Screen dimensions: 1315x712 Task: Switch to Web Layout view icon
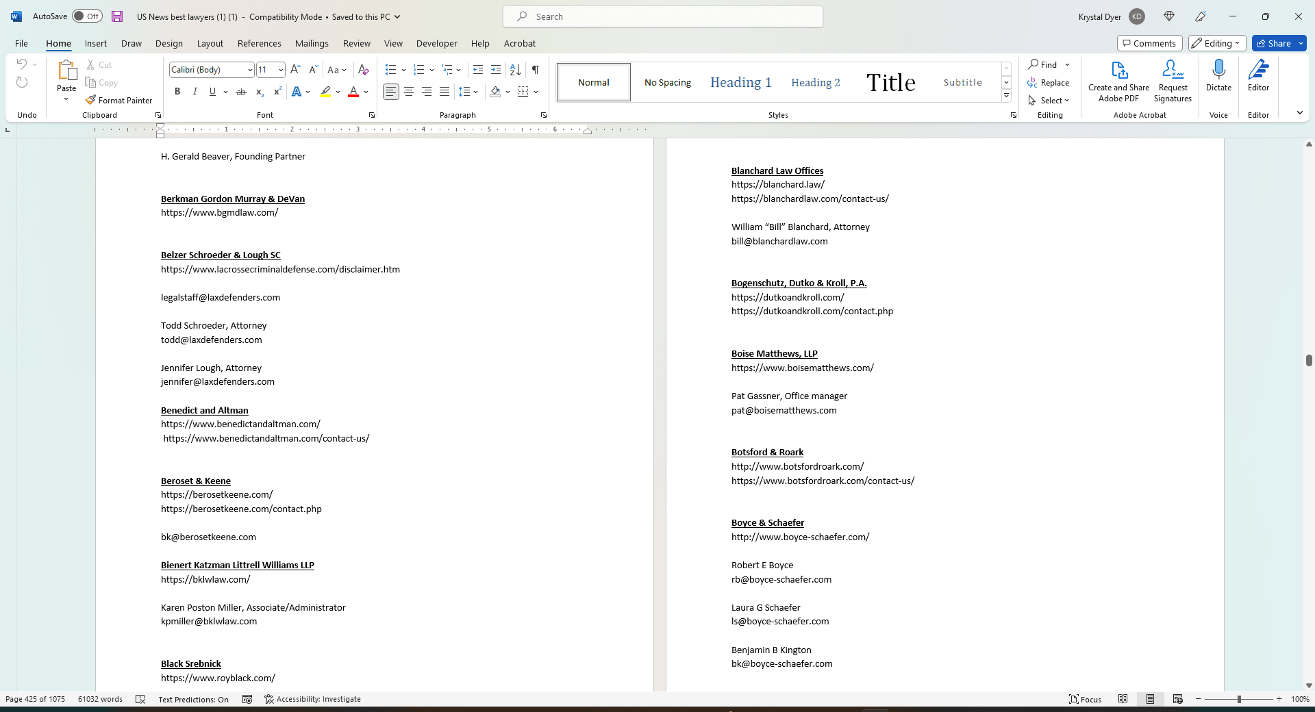[x=1177, y=699]
